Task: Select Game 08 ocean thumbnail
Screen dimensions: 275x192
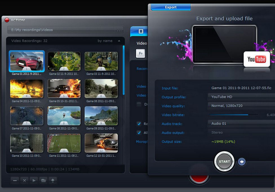Action: tap(64, 116)
